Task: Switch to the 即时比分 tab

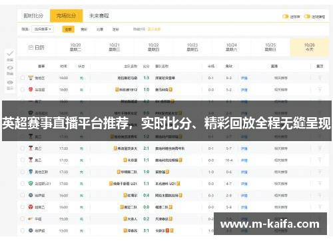Action: (x=33, y=16)
